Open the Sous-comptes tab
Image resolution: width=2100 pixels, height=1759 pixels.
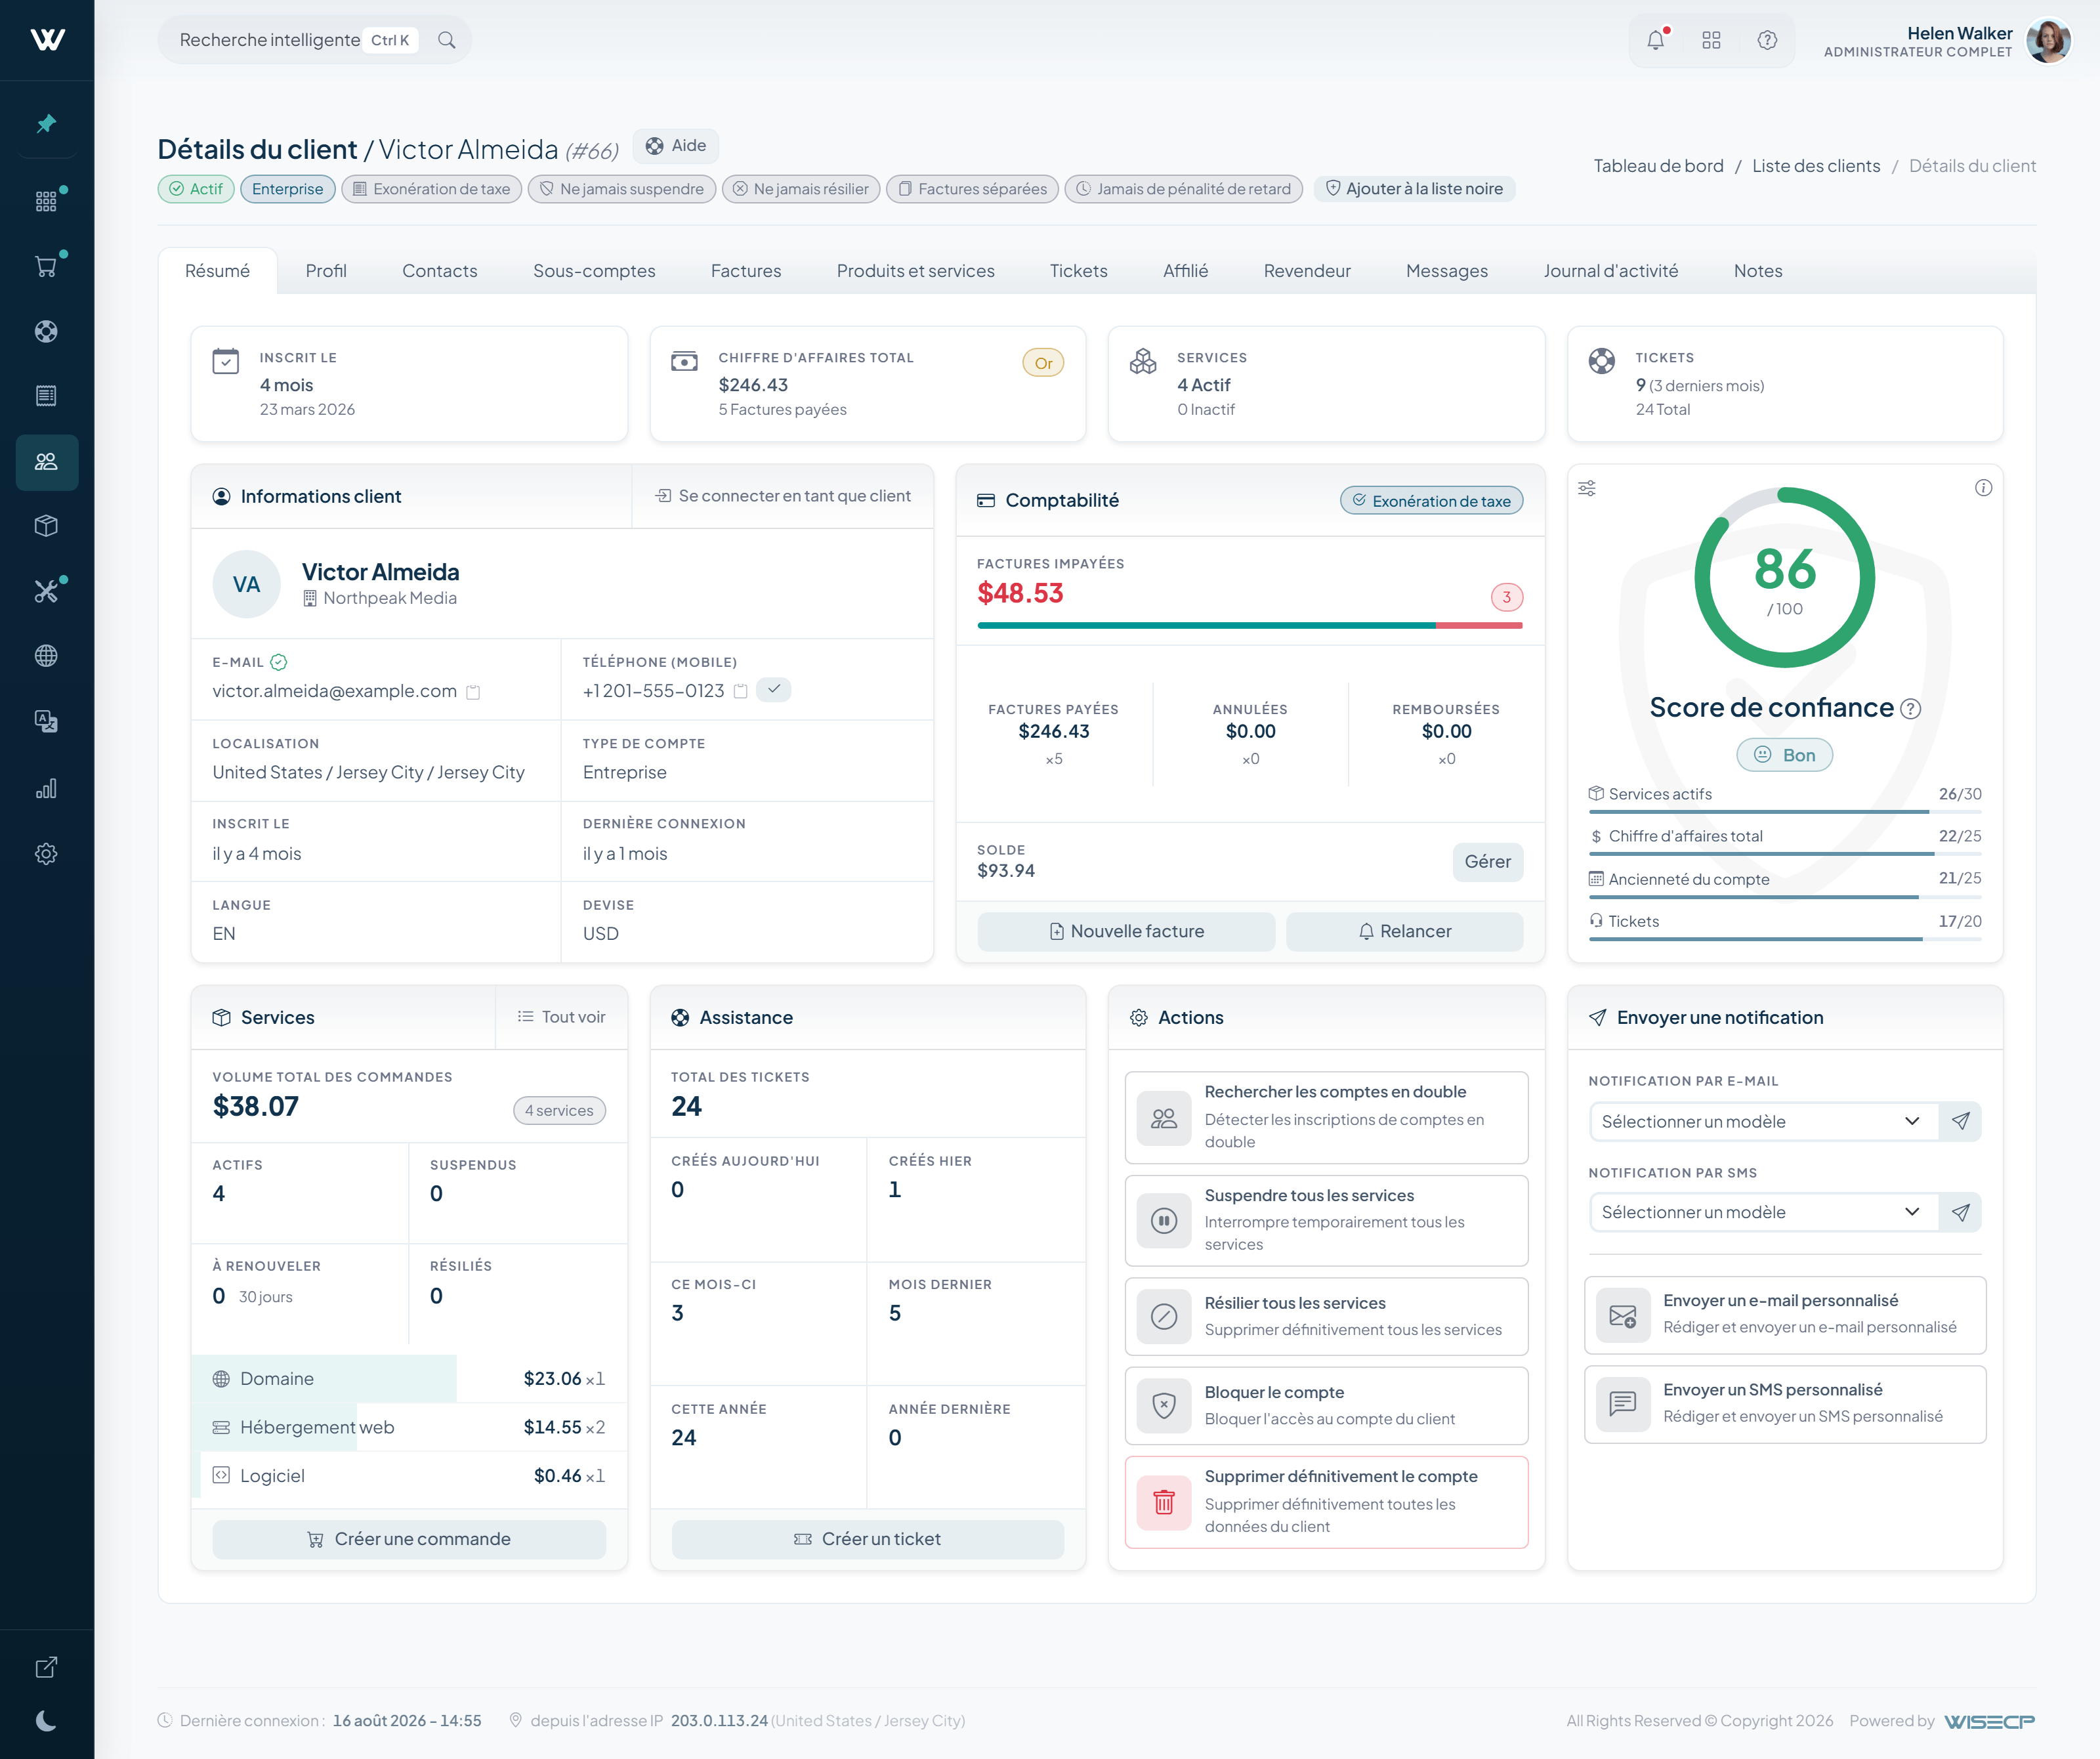point(594,271)
